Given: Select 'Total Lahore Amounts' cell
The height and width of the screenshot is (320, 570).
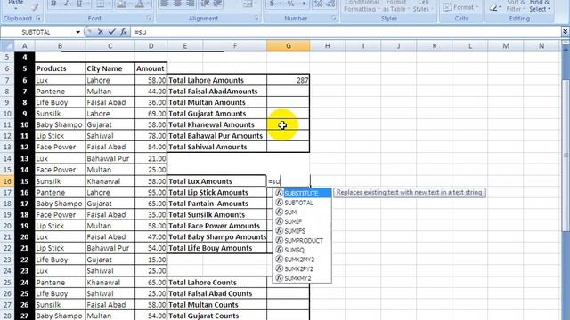Looking at the screenshot, I should tap(217, 80).
